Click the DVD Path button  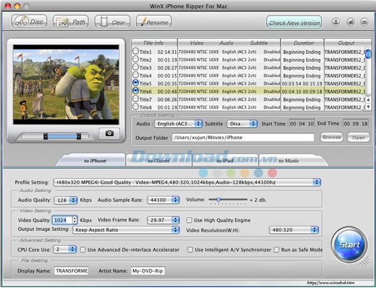click(x=71, y=22)
